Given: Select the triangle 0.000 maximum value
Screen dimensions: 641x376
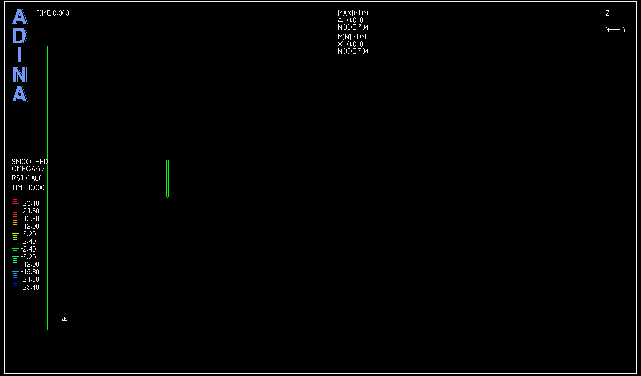Looking at the screenshot, I should coord(351,20).
